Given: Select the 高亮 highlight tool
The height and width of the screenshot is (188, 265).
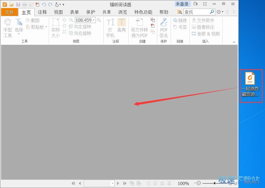Looking at the screenshot, I should [x=121, y=25].
